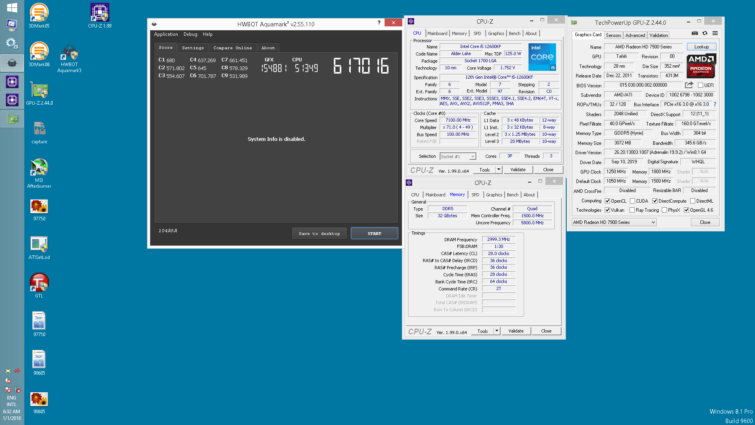The height and width of the screenshot is (425, 755).
Task: Toggle the DirectML checkbox
Action: click(692, 201)
